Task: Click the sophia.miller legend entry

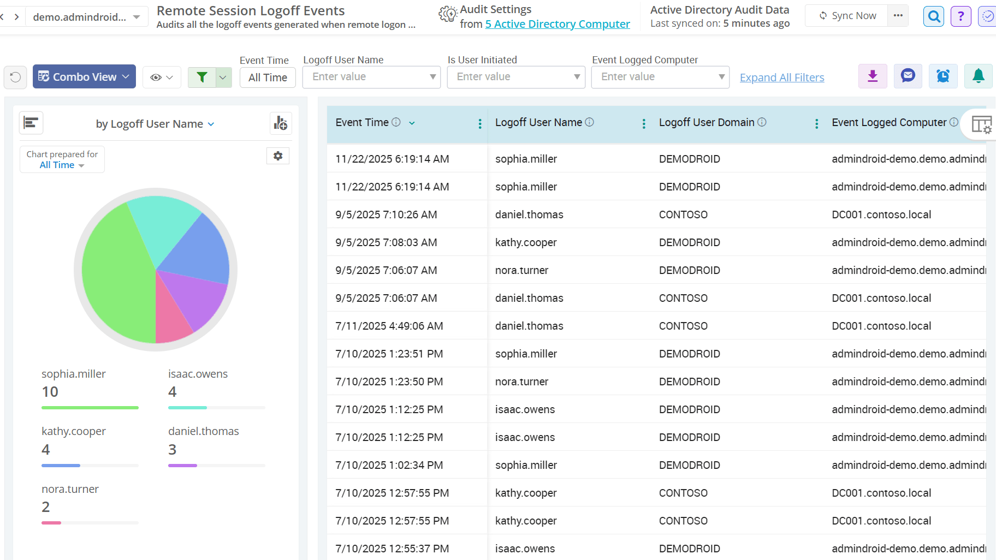Action: pos(90,388)
